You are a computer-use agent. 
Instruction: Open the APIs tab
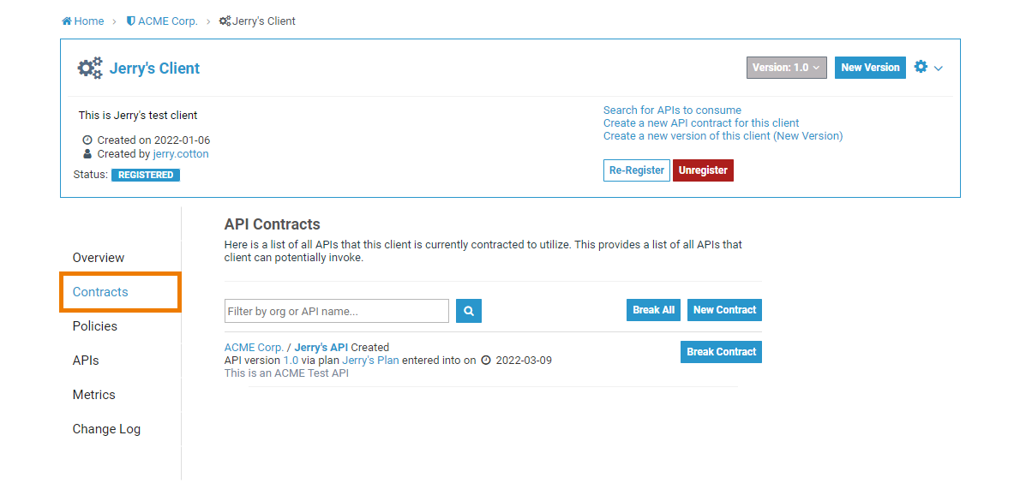(x=86, y=360)
